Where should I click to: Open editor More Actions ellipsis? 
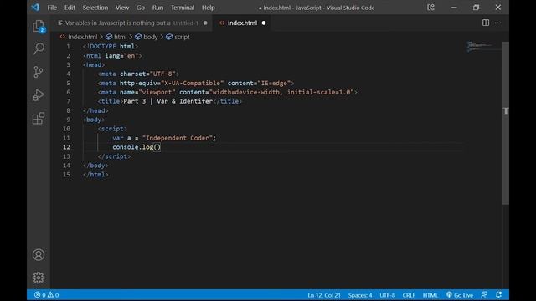[x=498, y=23]
